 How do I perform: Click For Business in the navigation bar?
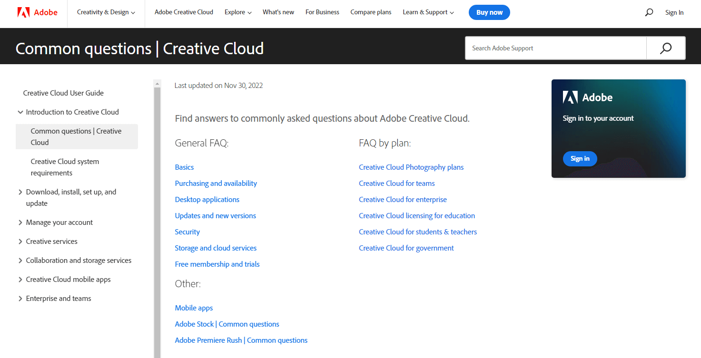[x=322, y=12]
